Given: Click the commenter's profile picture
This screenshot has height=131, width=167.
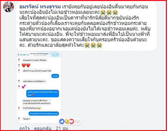Looking at the screenshot, I should pyautogui.click(x=8, y=7).
